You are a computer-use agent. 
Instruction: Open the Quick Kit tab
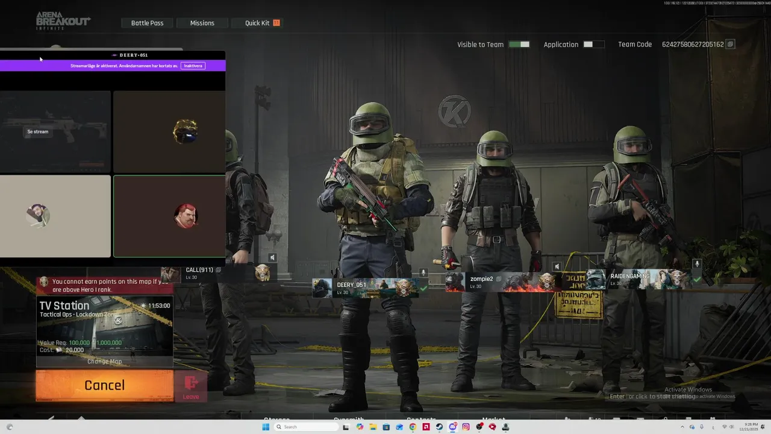257,23
